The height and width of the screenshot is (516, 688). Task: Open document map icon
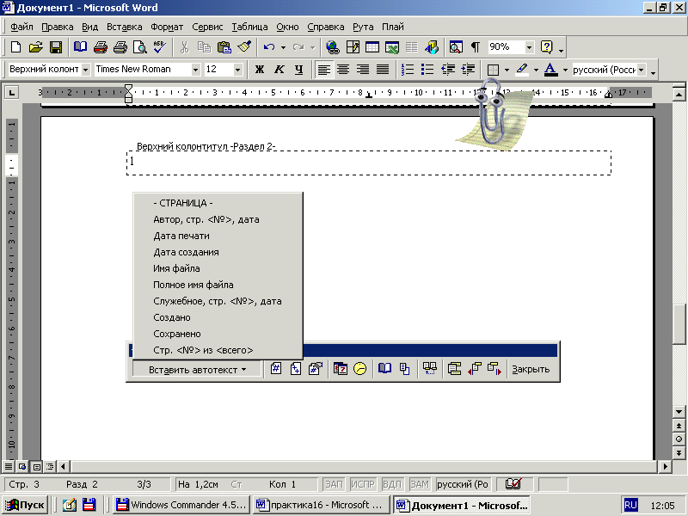pos(456,47)
